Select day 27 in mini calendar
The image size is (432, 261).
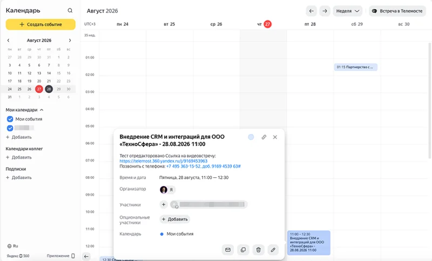point(39,89)
